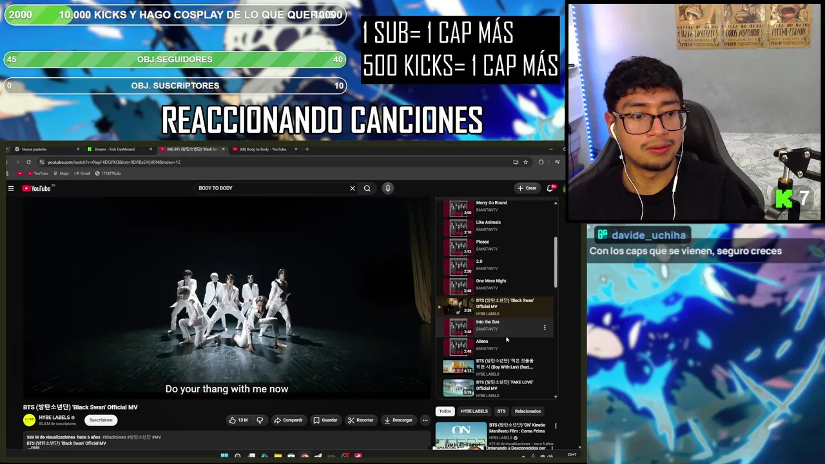Clear the BODY TO BODY search text
825x464 pixels.
353,188
